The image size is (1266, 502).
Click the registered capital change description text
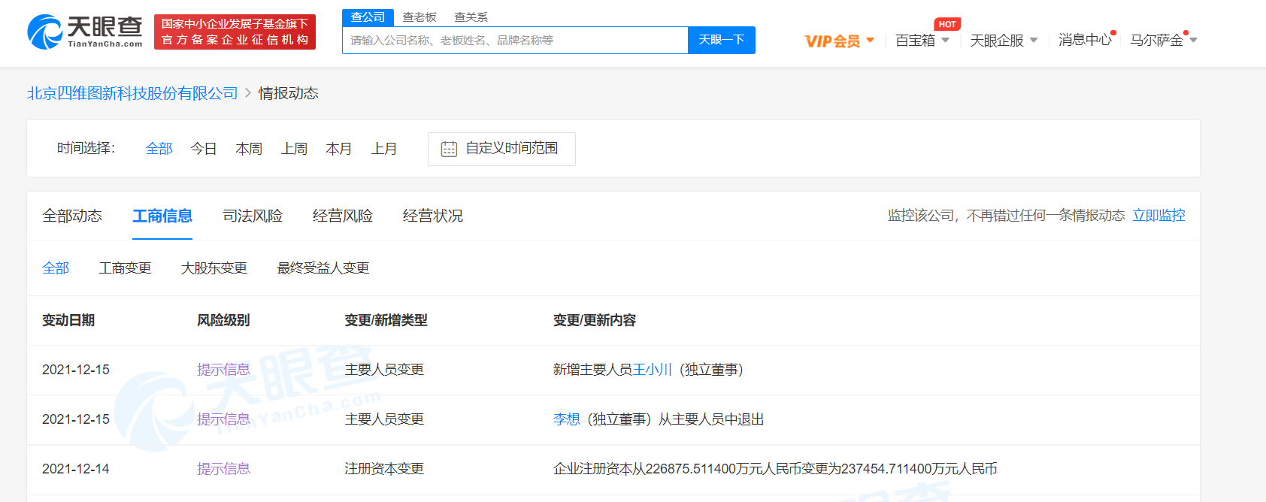pos(775,469)
